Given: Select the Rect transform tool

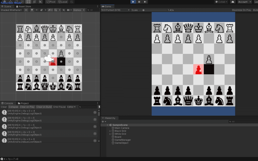Looking at the screenshot, I should coord(28,2).
